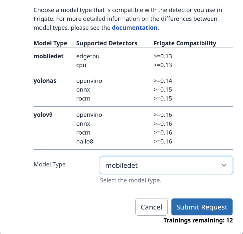Click the chevron arrow in the model selector
Screen dimensions: 243x234
point(224,165)
